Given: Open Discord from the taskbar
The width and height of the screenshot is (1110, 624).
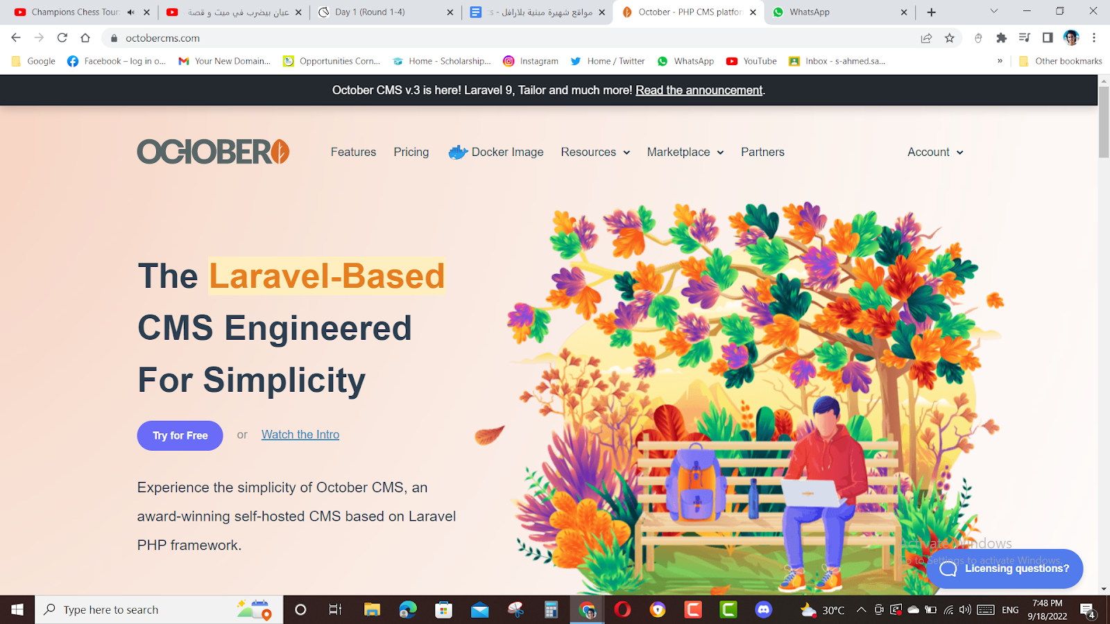Looking at the screenshot, I should 764,609.
